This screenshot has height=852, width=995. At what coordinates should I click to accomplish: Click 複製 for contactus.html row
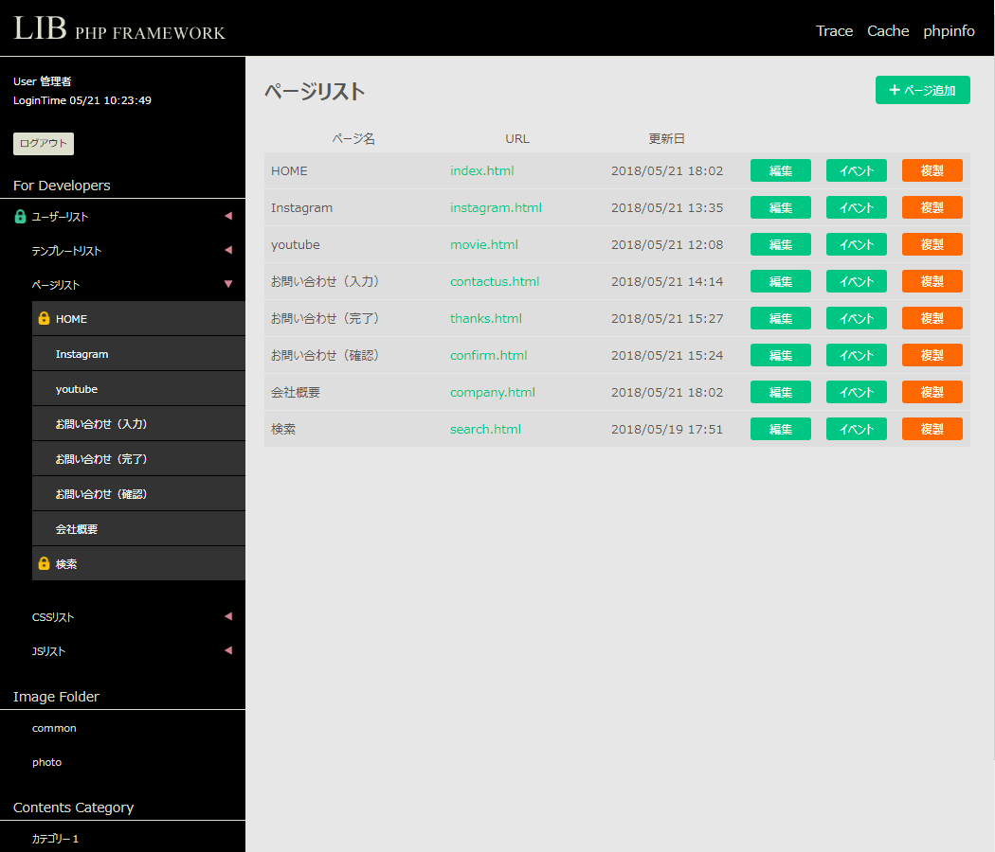[x=932, y=281]
